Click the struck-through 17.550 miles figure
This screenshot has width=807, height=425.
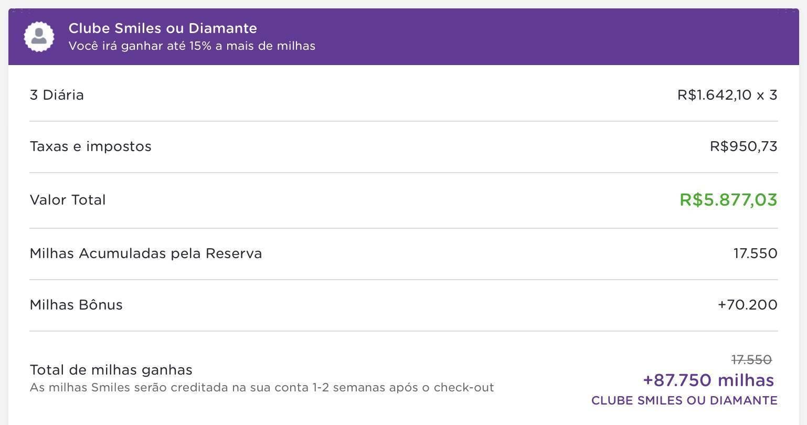coord(751,359)
